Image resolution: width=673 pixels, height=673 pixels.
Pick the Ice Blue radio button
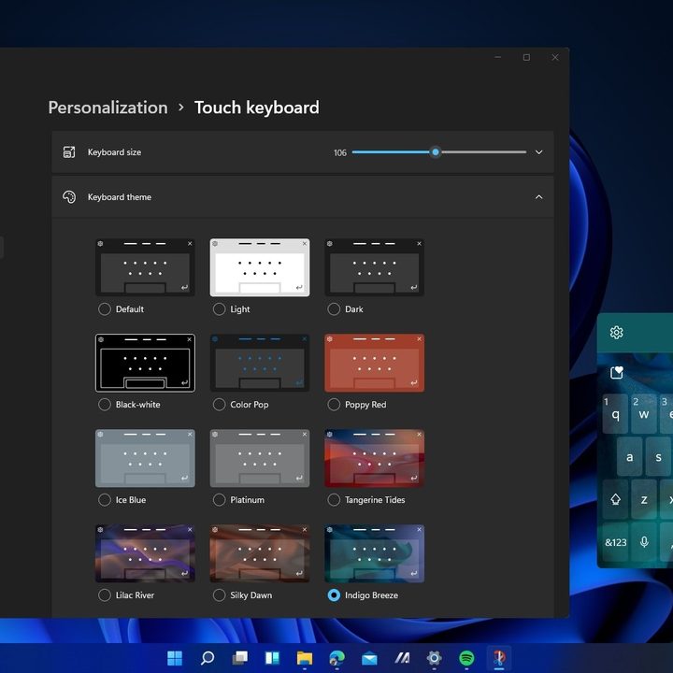click(105, 499)
